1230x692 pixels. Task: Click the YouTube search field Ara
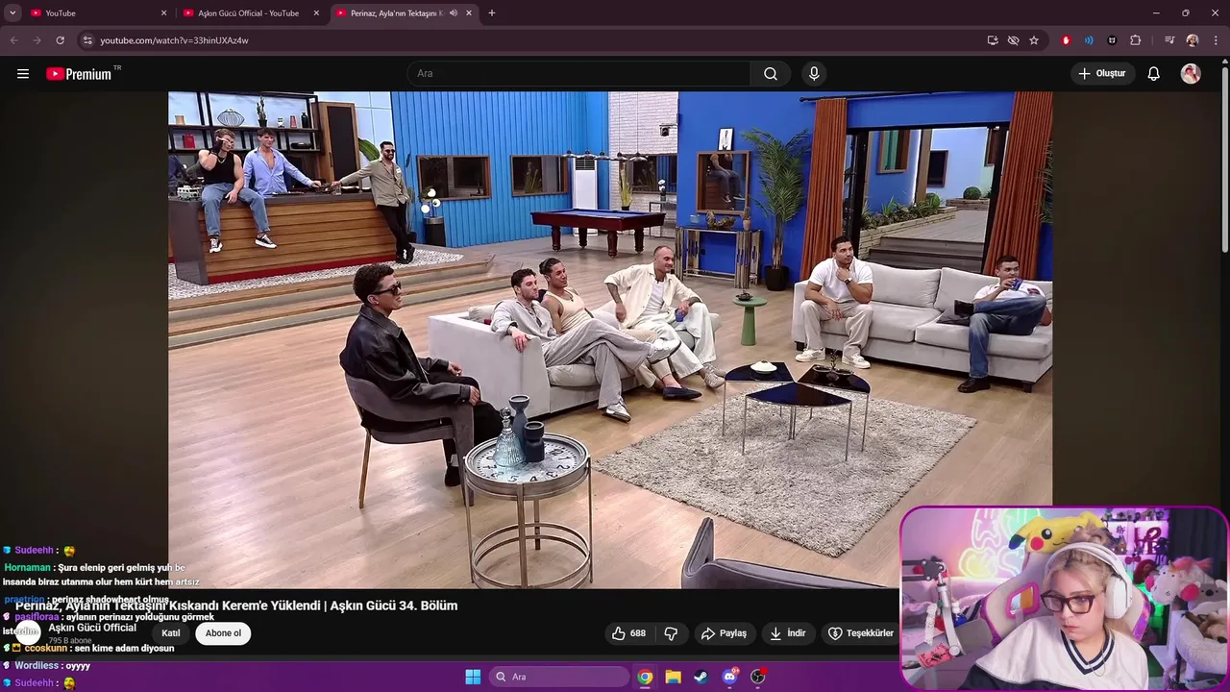(x=579, y=74)
